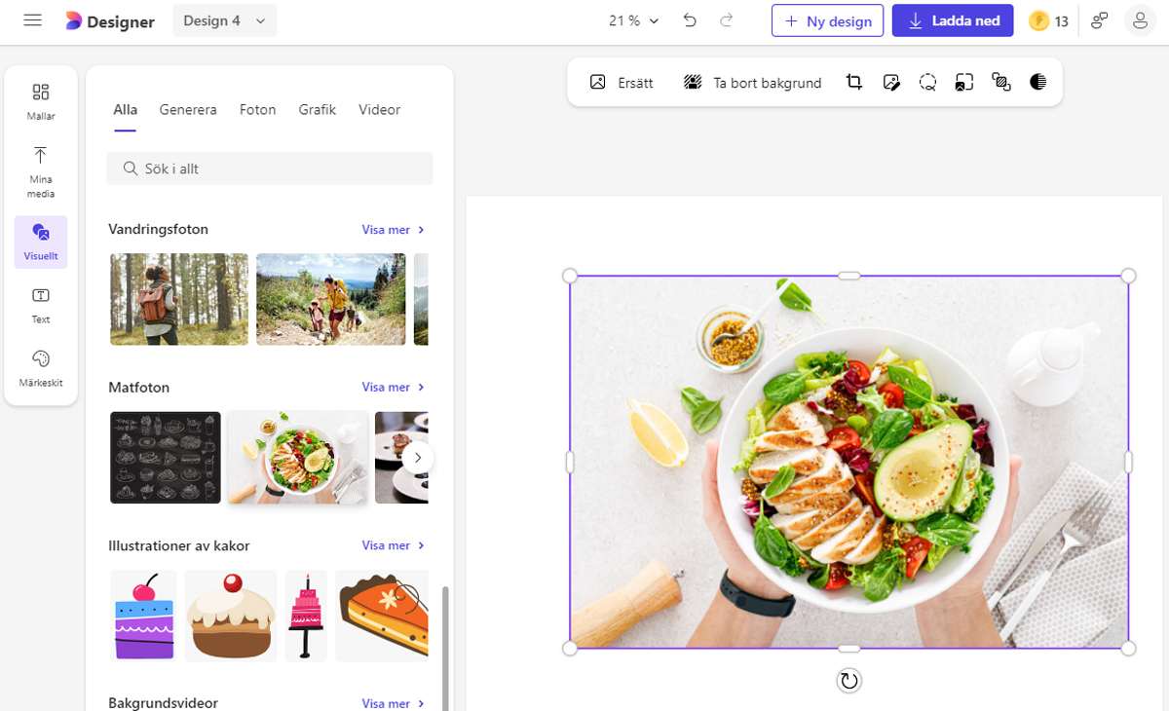The width and height of the screenshot is (1169, 711).
Task: Switch to the Grafik tab
Action: 318,110
